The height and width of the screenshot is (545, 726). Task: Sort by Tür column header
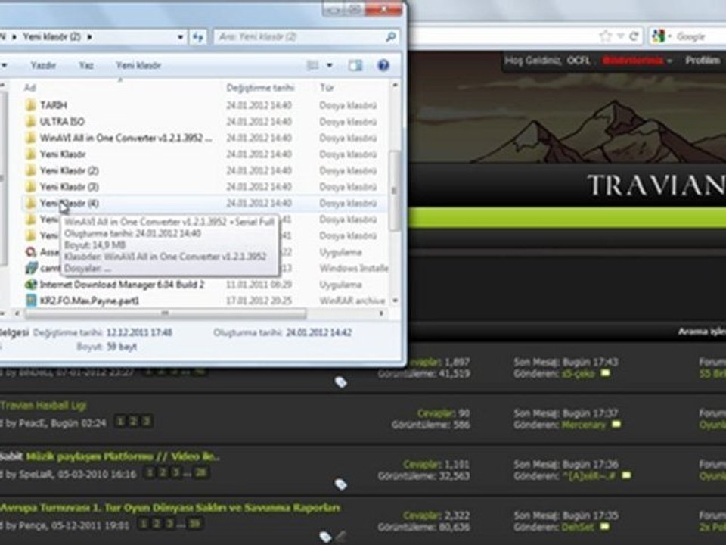[x=327, y=87]
